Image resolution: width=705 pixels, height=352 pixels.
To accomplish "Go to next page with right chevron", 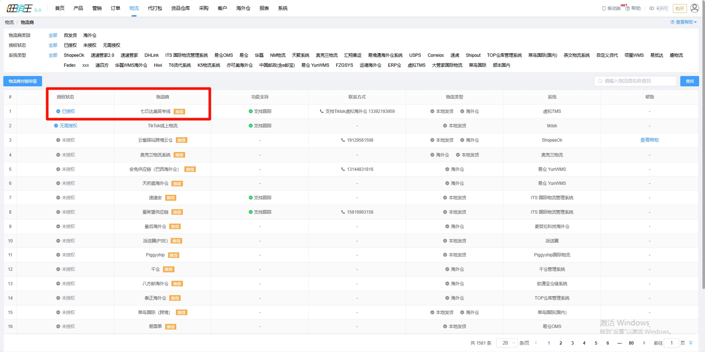I will point(644,343).
